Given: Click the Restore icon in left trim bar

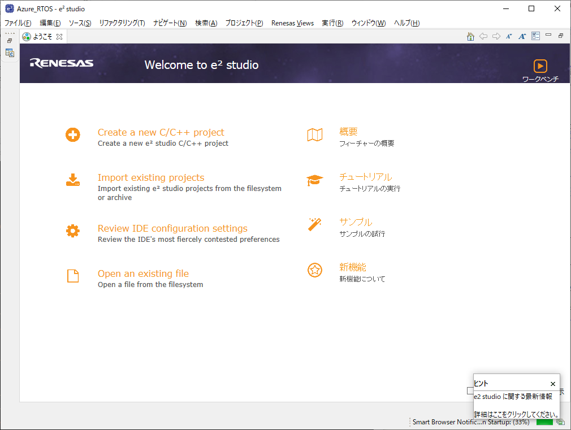Looking at the screenshot, I should pyautogui.click(x=10, y=41).
